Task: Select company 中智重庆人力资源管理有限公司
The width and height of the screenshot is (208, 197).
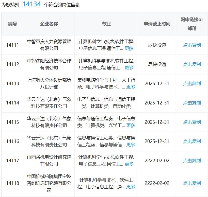Action: [49, 45]
